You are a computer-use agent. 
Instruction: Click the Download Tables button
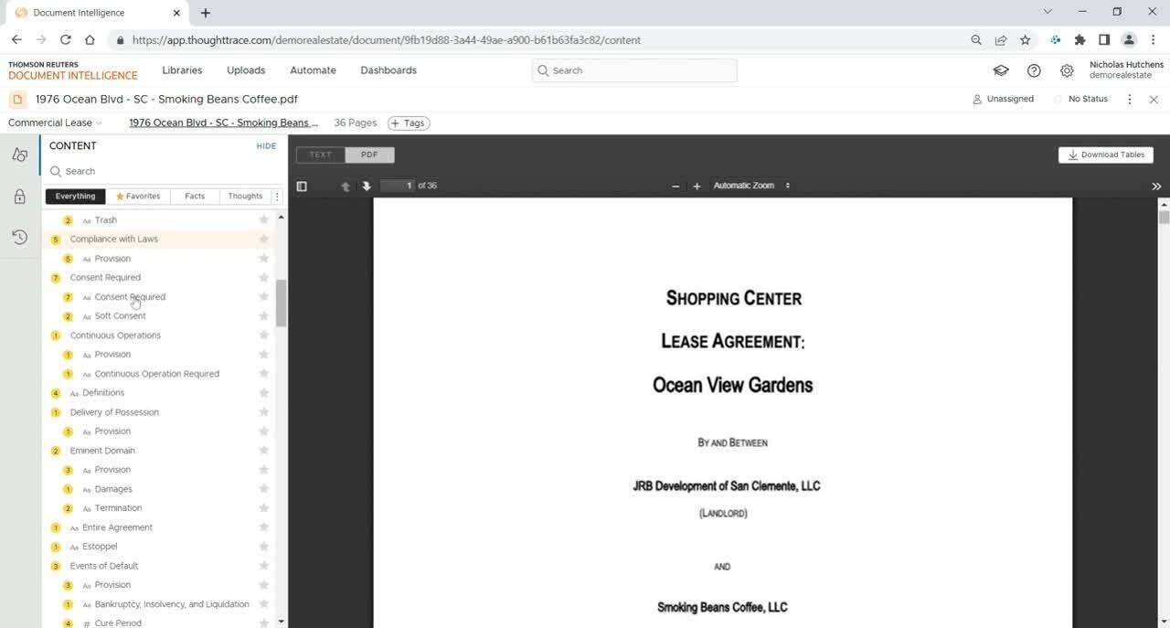tap(1106, 154)
